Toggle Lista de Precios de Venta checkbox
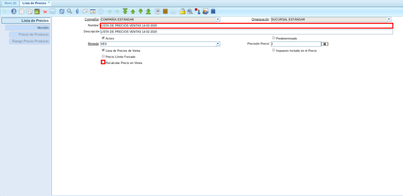403x196 pixels. (103, 50)
